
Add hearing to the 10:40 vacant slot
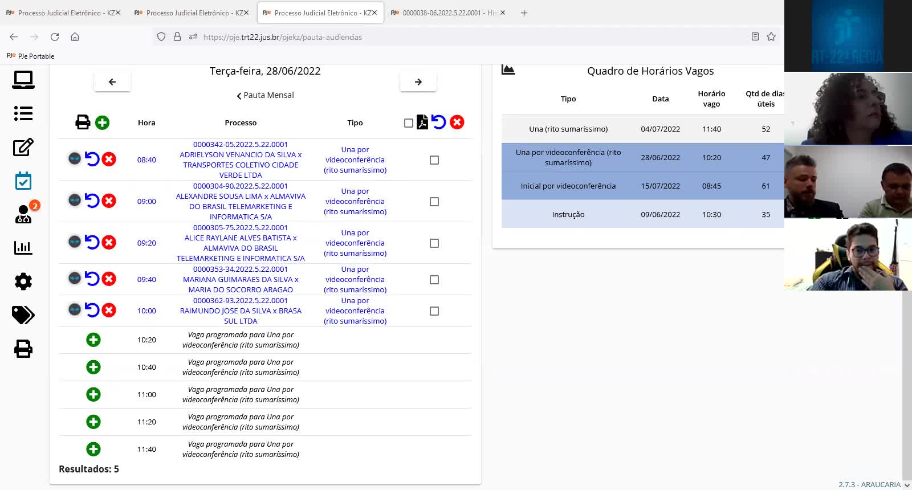tap(93, 367)
